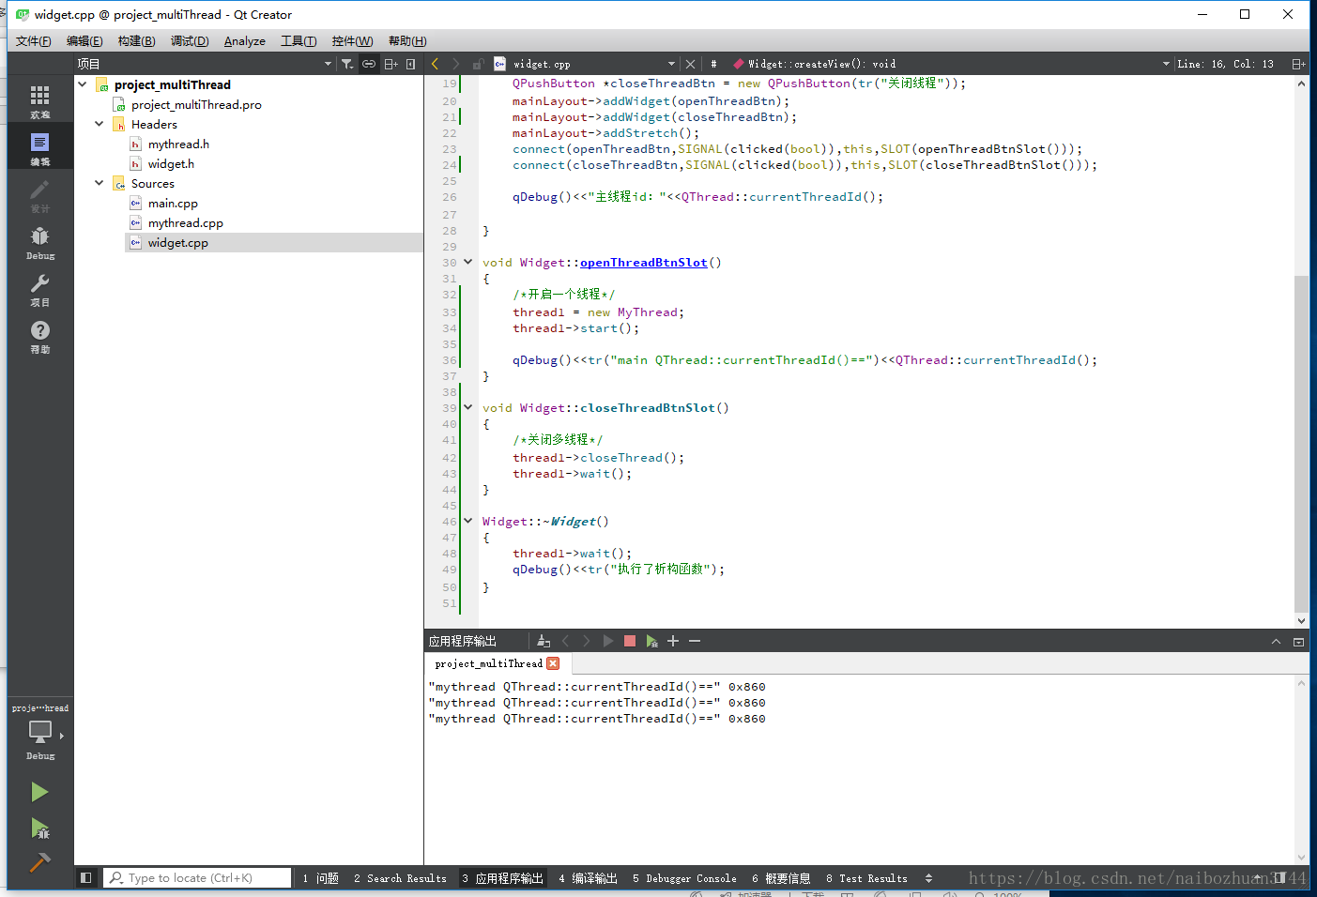The width and height of the screenshot is (1317, 897).
Task: Collapse the Sources folder
Action: click(100, 183)
